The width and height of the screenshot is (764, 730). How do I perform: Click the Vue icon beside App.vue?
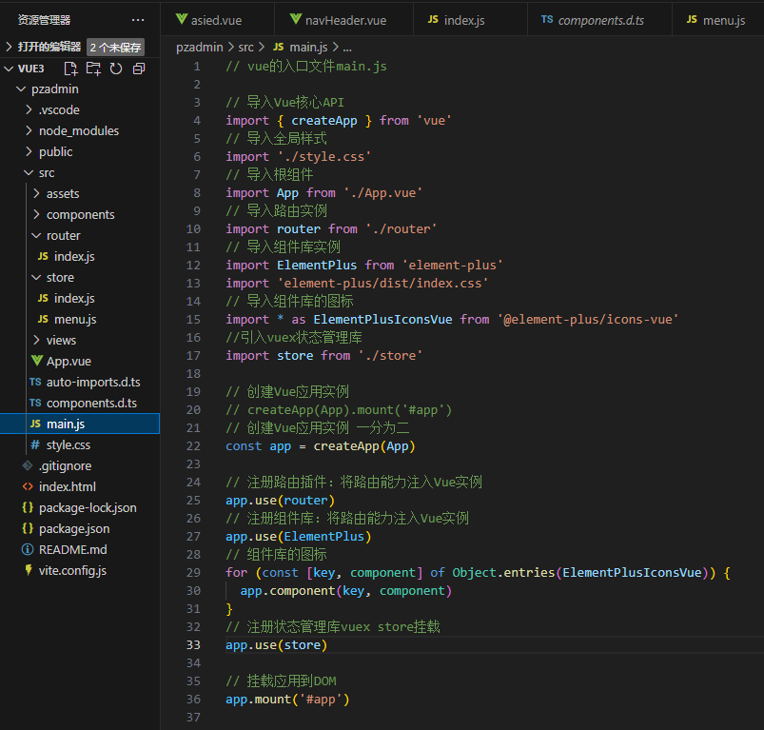coord(36,361)
